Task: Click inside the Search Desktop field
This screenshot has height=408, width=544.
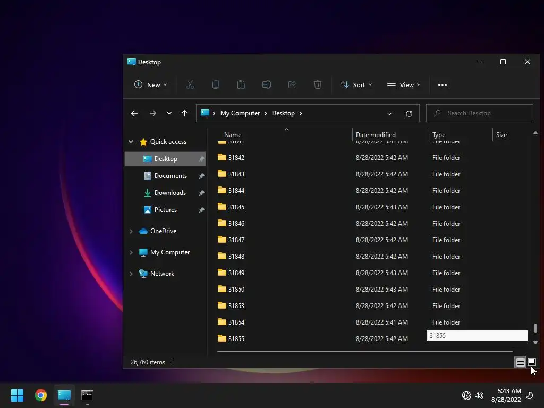Action: (480, 113)
